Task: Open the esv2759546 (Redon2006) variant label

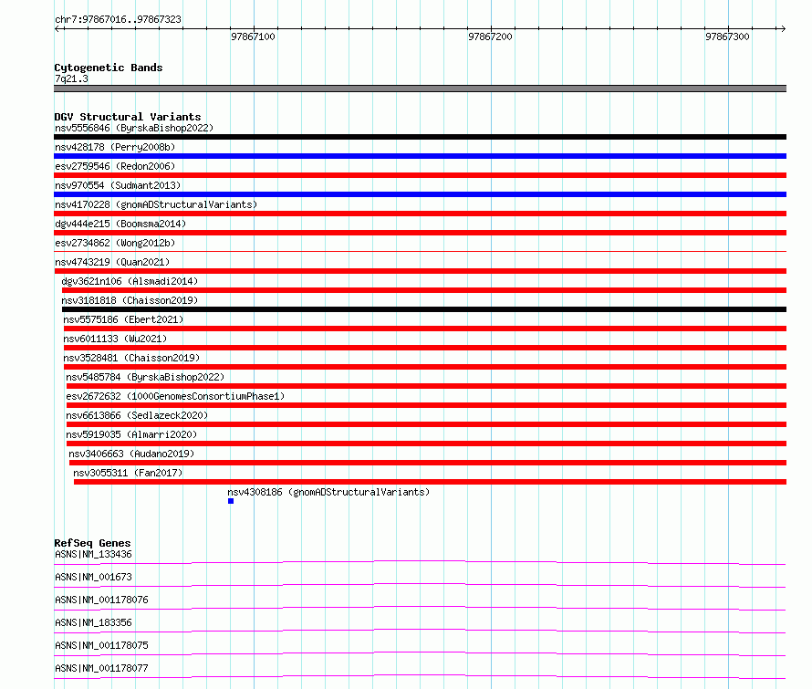Action: [115, 166]
